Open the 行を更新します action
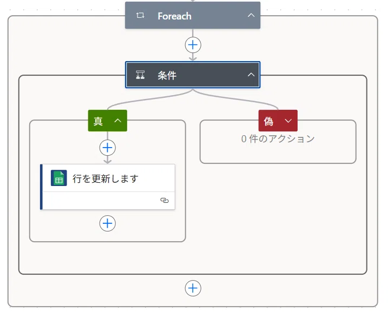Screen dimensions: 388x312 (108, 187)
